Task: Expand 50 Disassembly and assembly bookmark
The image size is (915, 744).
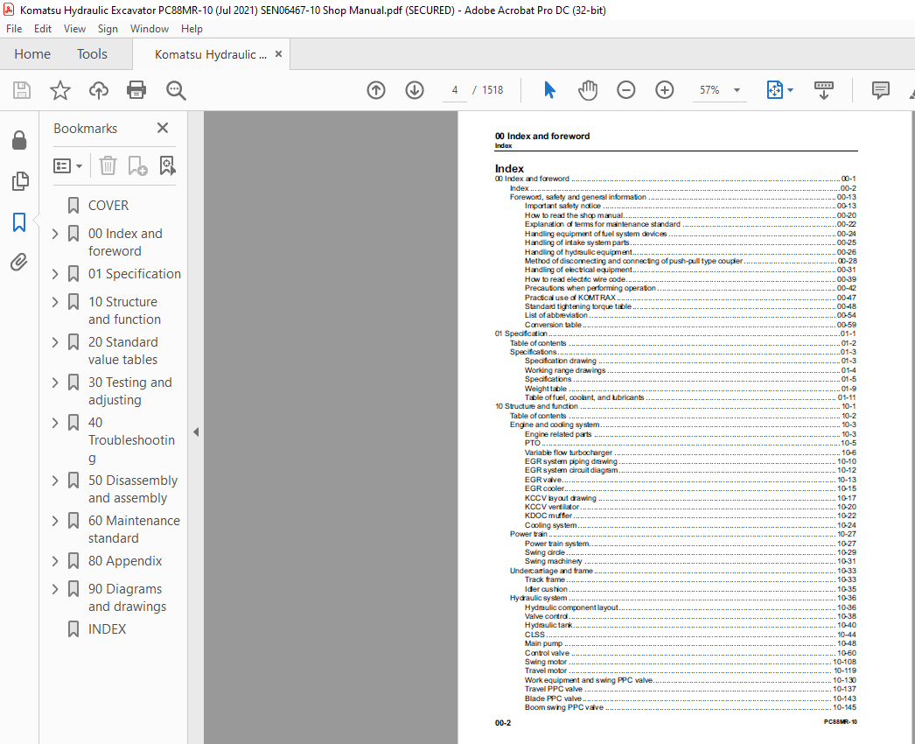Action: click(x=55, y=481)
